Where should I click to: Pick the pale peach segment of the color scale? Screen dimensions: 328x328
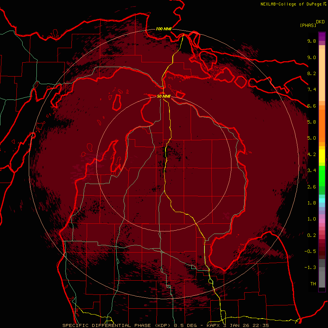[x=322, y=75]
